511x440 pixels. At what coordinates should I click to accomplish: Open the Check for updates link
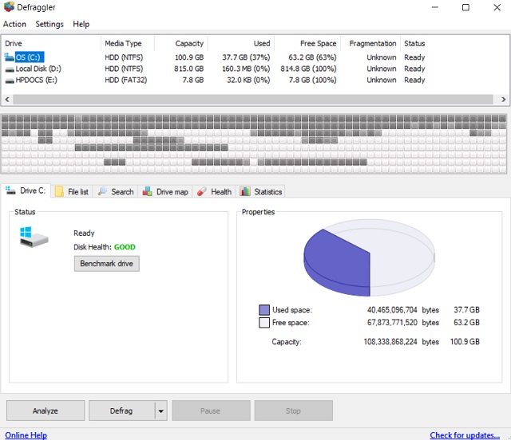click(465, 435)
